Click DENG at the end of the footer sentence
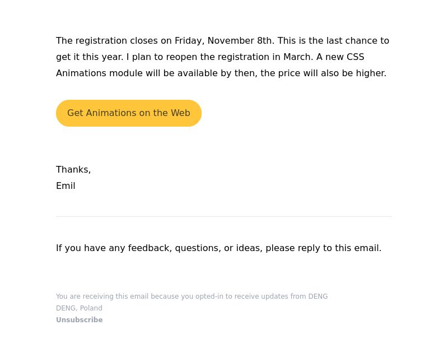448x343 pixels. (318, 296)
